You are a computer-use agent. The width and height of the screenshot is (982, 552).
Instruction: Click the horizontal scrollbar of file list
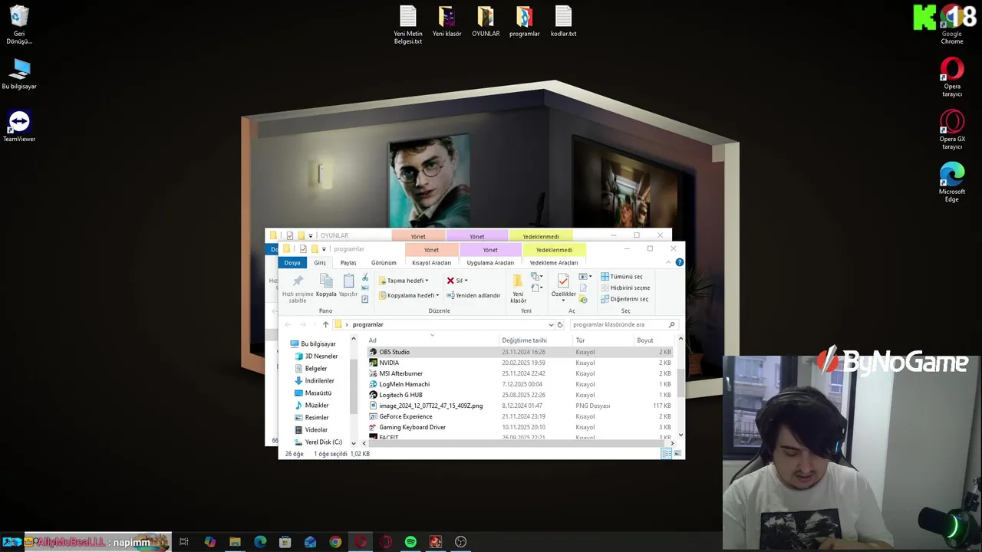[518, 443]
